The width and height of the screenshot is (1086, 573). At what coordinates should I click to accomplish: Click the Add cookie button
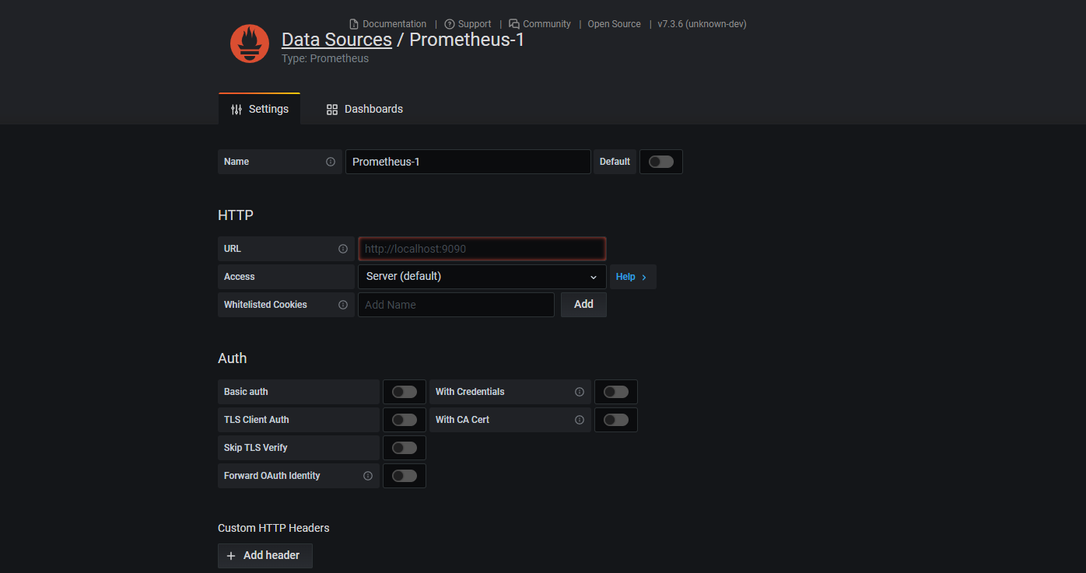[583, 305]
